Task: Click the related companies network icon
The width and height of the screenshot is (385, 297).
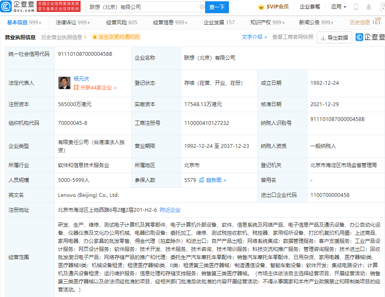Action: tap(76, 88)
